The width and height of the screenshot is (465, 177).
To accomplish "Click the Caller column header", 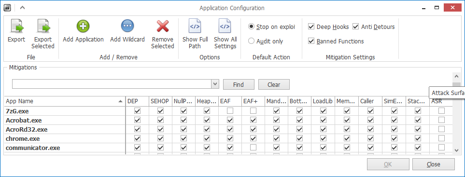I will (370, 101).
